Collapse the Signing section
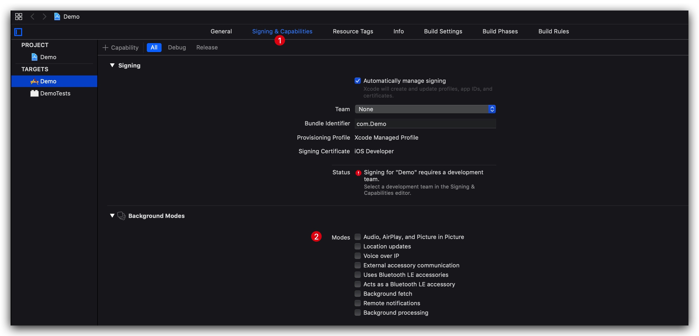Viewport: 699px width, 336px height. click(x=112, y=65)
